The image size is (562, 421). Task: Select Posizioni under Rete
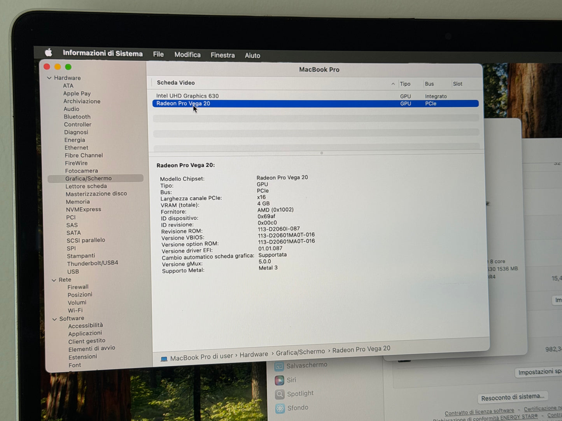tap(80, 295)
